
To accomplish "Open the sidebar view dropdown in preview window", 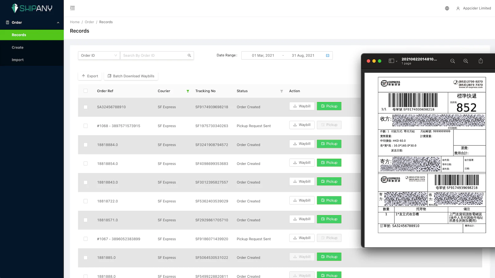I will tap(393, 61).
